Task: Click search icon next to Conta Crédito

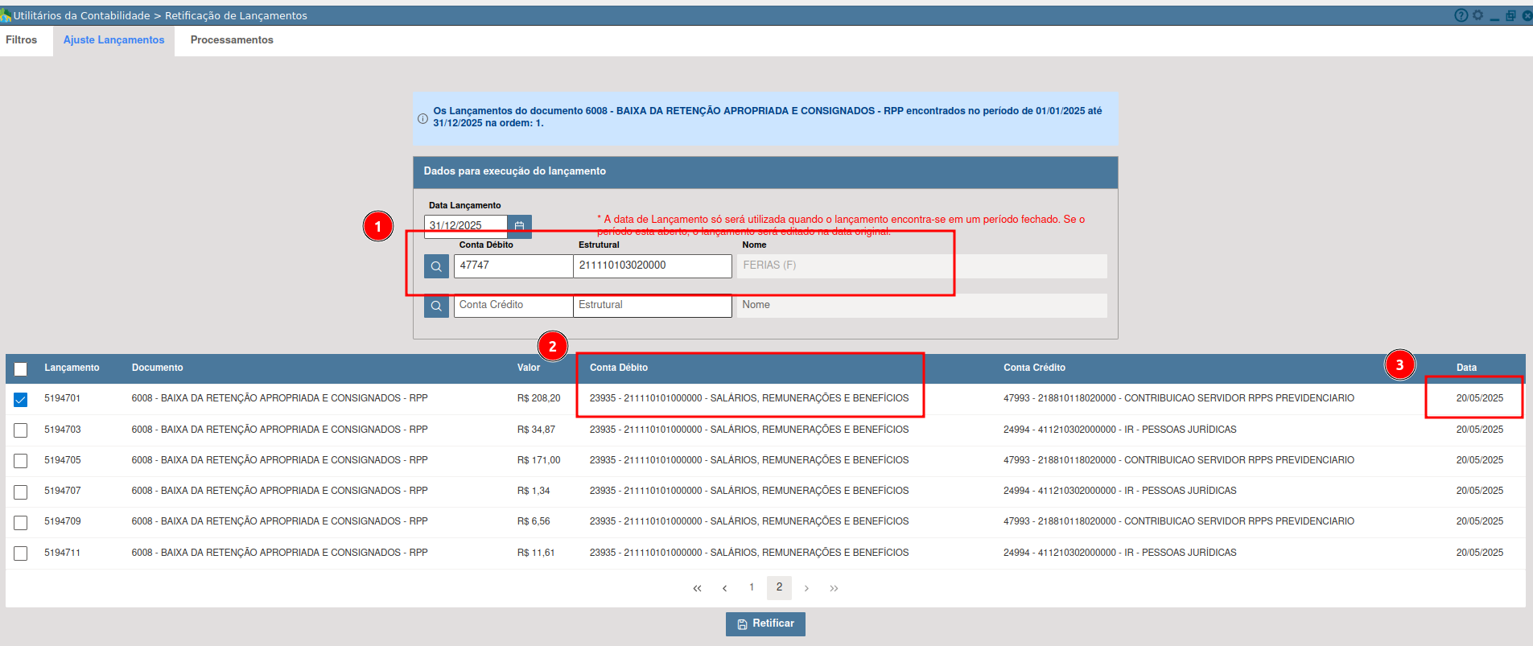Action: click(436, 306)
